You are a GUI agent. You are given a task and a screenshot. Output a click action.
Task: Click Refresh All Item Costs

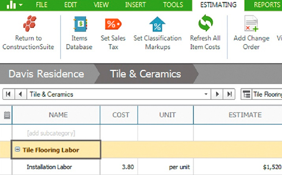pos(205,23)
